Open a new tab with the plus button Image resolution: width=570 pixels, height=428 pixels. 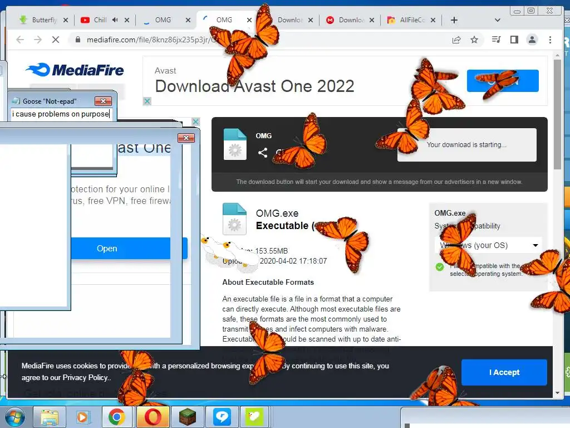click(454, 20)
